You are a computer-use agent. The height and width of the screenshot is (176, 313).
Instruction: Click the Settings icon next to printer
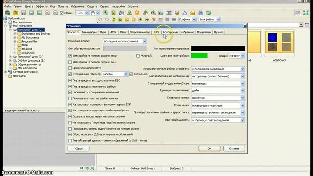tap(209, 13)
